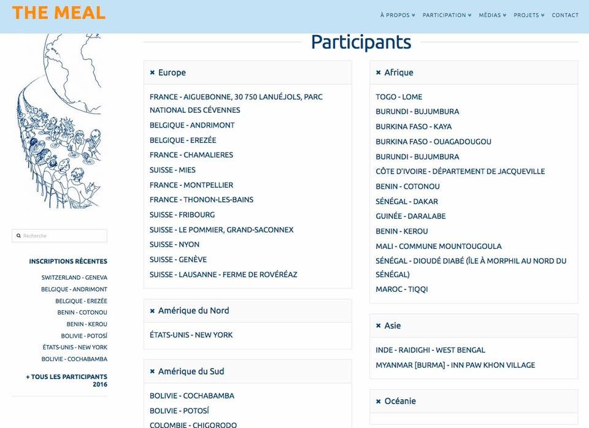Open sidebar recent entry Belgique - Erezée
The width and height of the screenshot is (589, 428).
[81, 301]
